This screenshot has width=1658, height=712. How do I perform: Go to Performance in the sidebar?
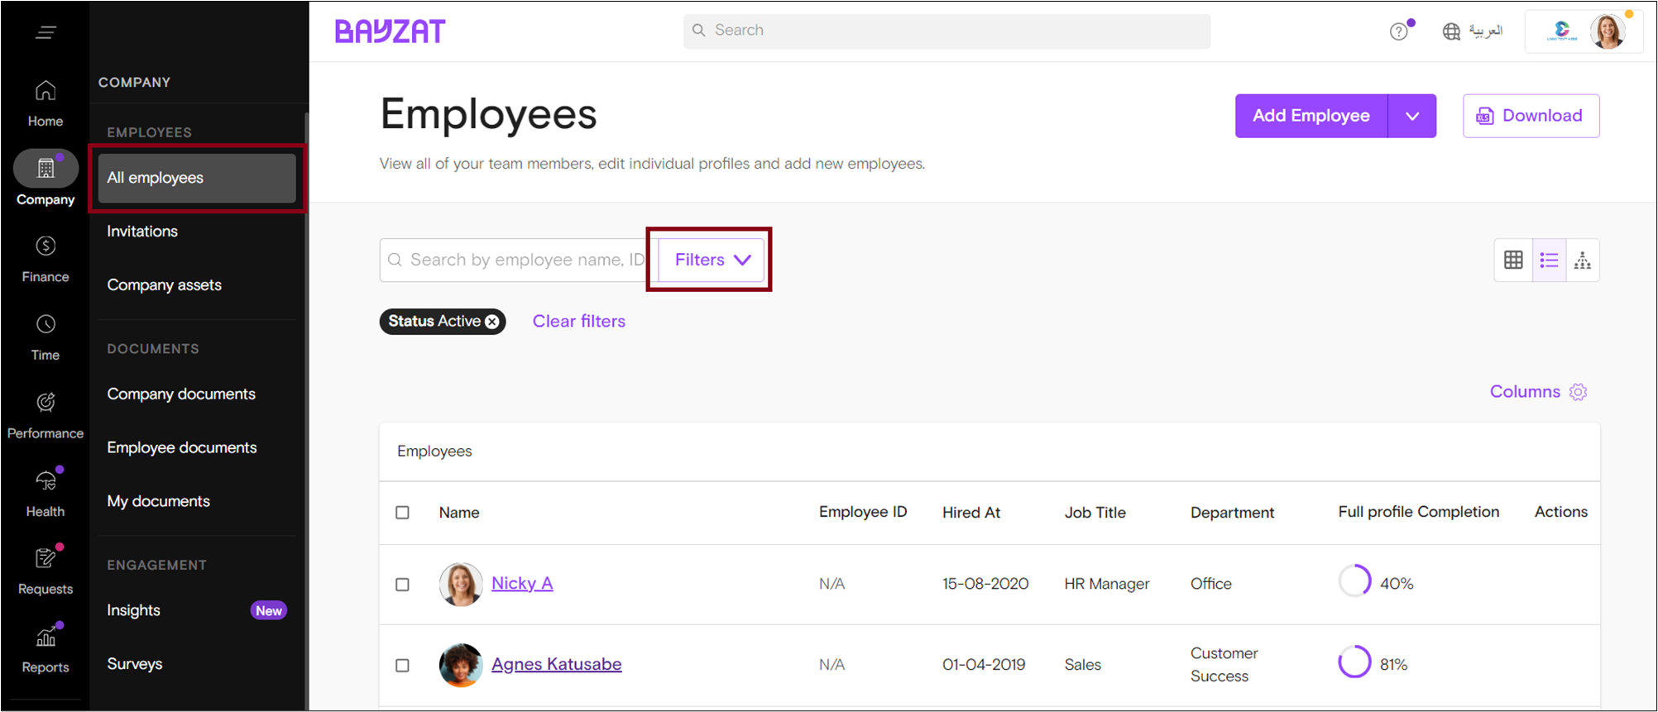(46, 414)
